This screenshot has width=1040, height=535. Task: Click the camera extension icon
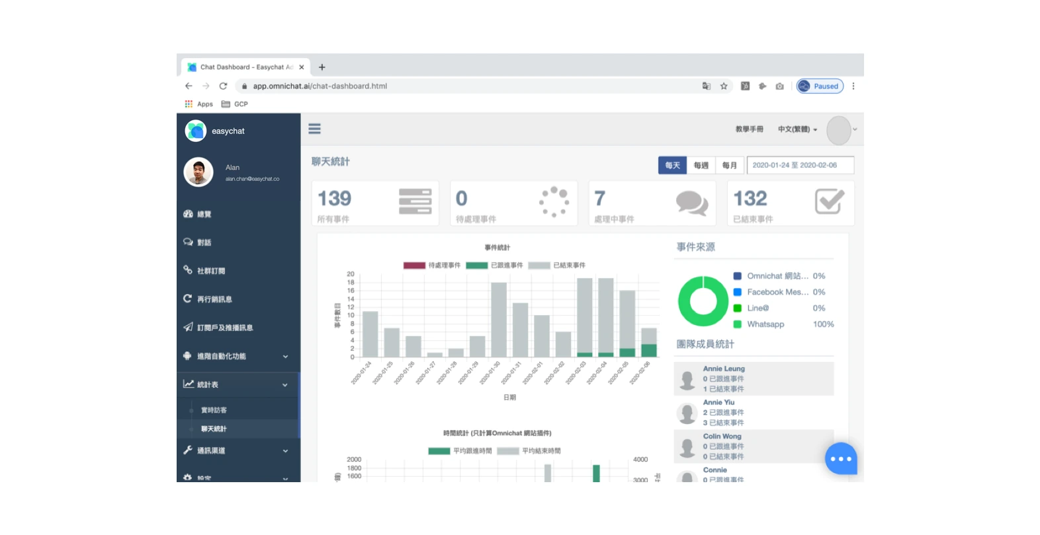click(779, 86)
